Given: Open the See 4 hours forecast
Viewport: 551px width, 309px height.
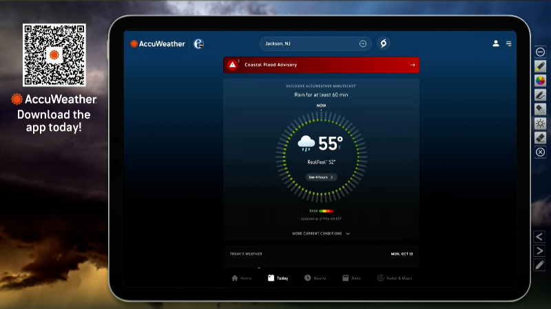Looking at the screenshot, I should [x=321, y=177].
